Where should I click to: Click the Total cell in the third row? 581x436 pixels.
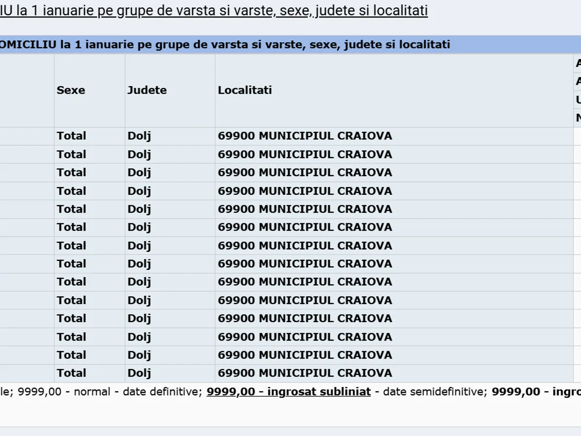(71, 172)
